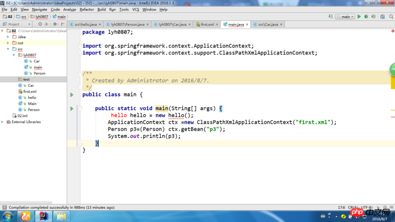Collapse all icon in Project panel header
This screenshot has width=395, height=222.
(46, 24)
